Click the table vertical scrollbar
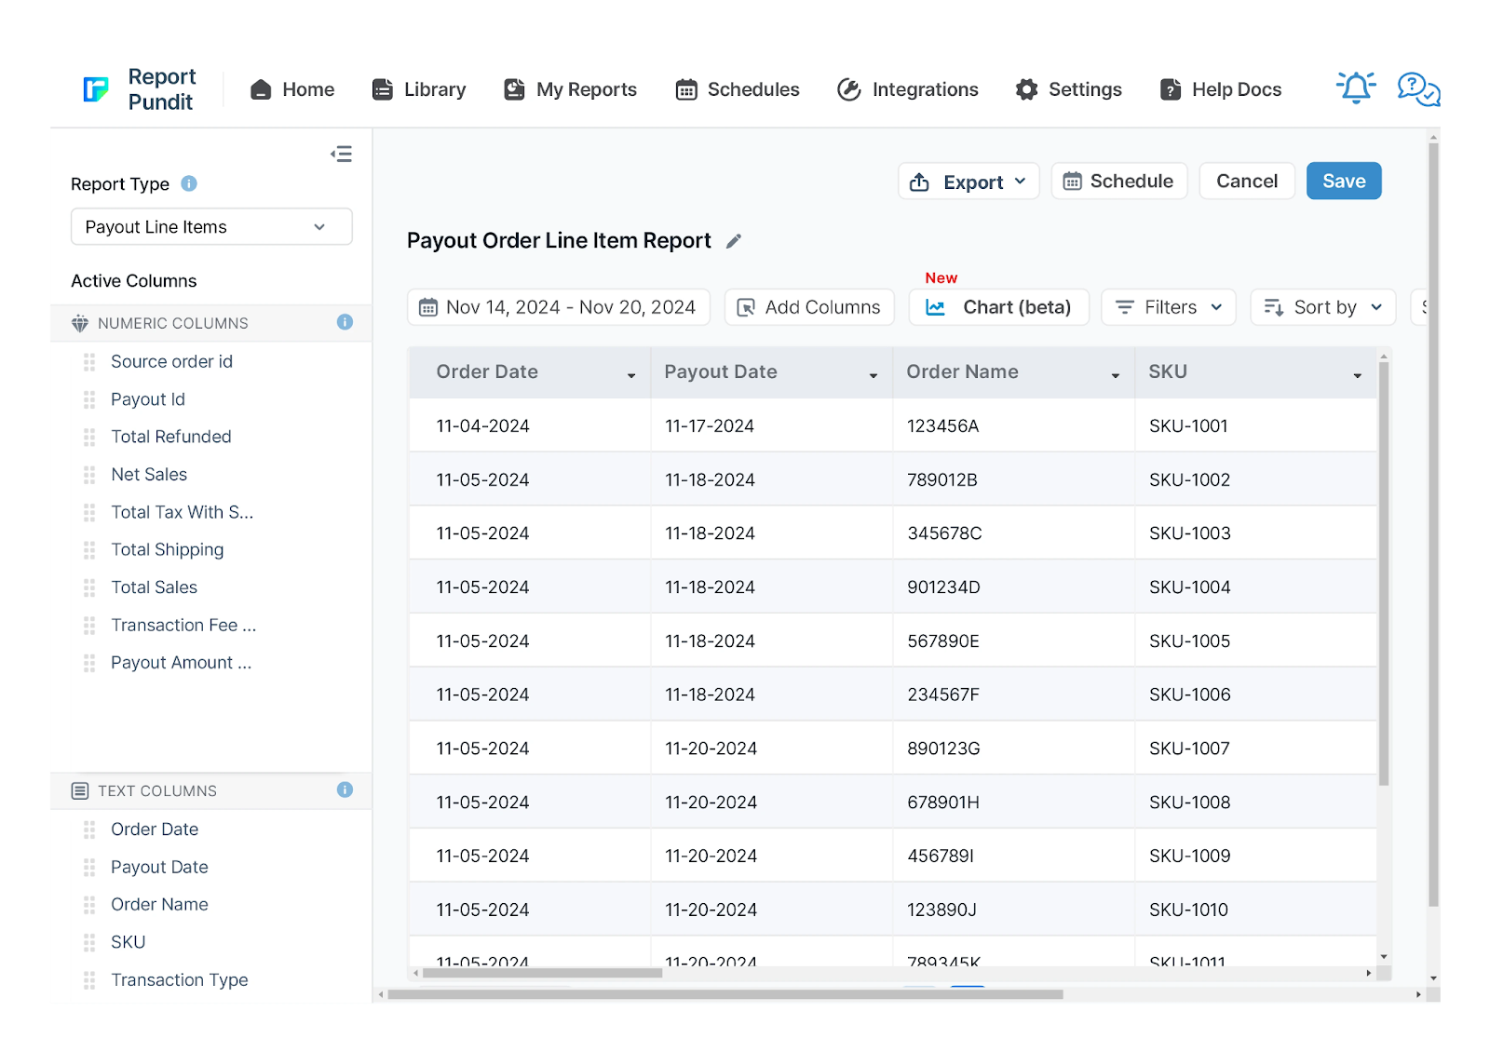Image resolution: width=1490 pixels, height=1052 pixels. click(x=1384, y=573)
